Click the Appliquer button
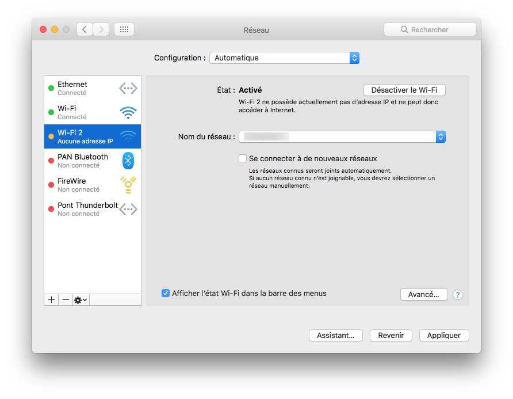 click(444, 336)
